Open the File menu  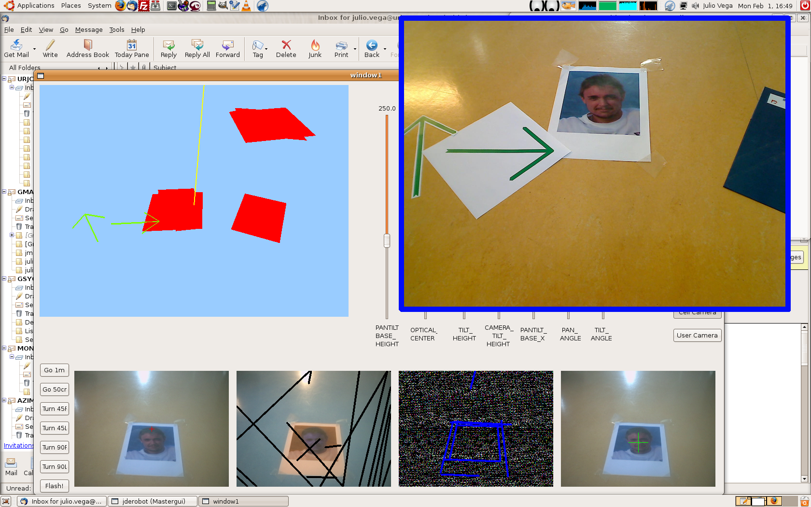[x=9, y=29]
